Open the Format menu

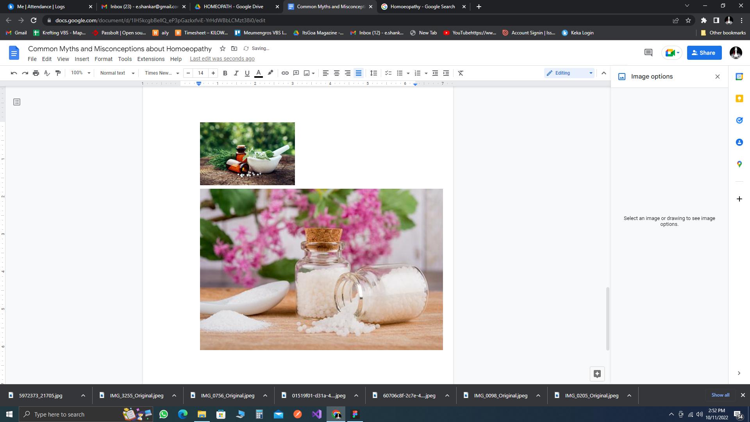[x=103, y=59]
